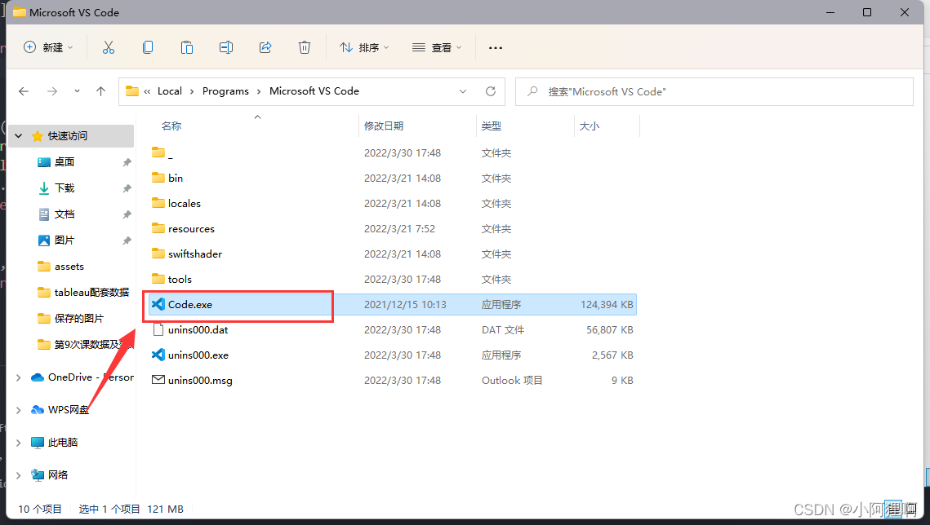
Task: Go back with the left arrow
Action: tap(24, 91)
